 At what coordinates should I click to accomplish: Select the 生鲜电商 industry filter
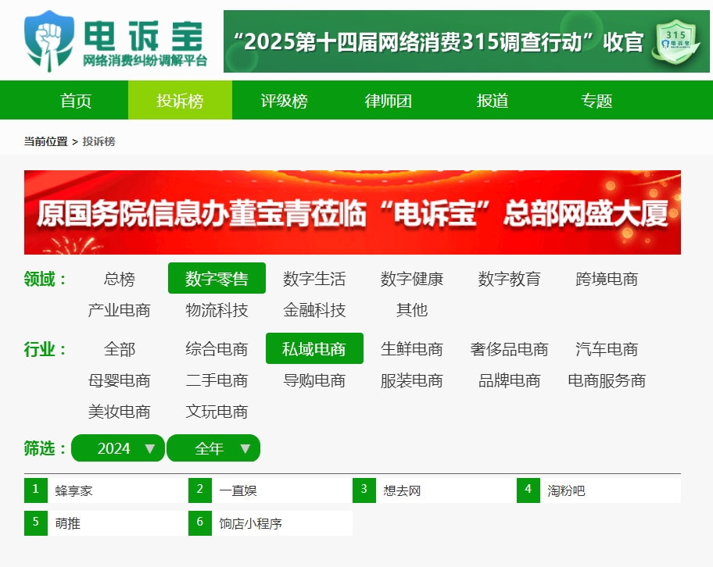(x=411, y=349)
